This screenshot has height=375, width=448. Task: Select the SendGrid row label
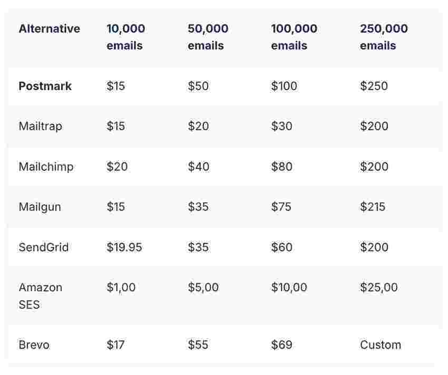pos(43,247)
